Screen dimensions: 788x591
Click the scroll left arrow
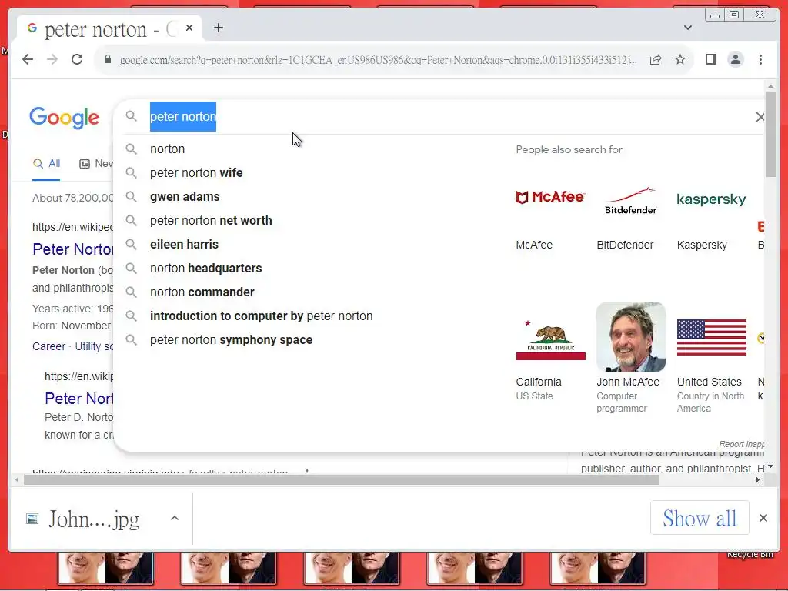click(17, 480)
